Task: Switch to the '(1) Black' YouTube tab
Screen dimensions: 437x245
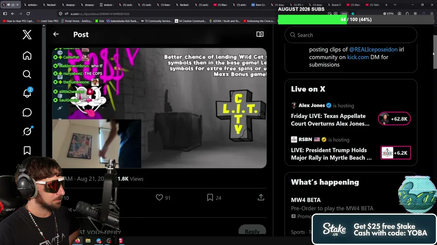Action: [220, 5]
